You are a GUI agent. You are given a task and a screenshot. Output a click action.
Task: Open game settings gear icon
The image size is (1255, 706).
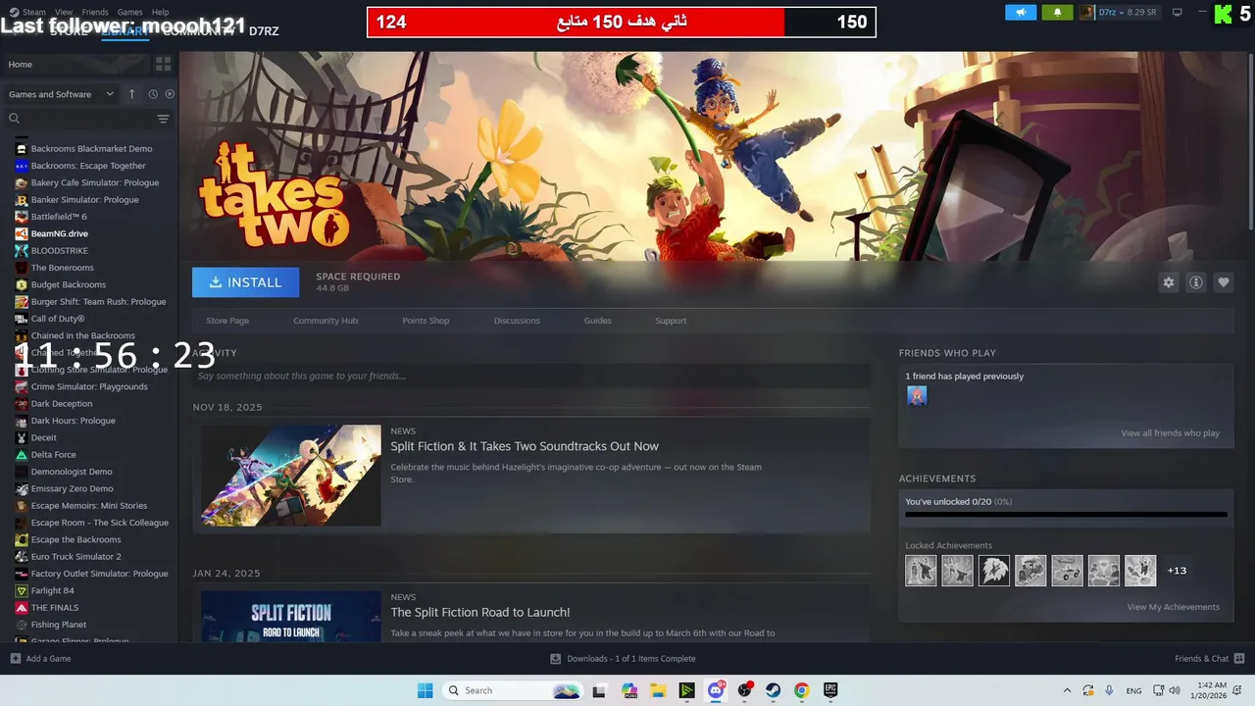coord(1169,282)
